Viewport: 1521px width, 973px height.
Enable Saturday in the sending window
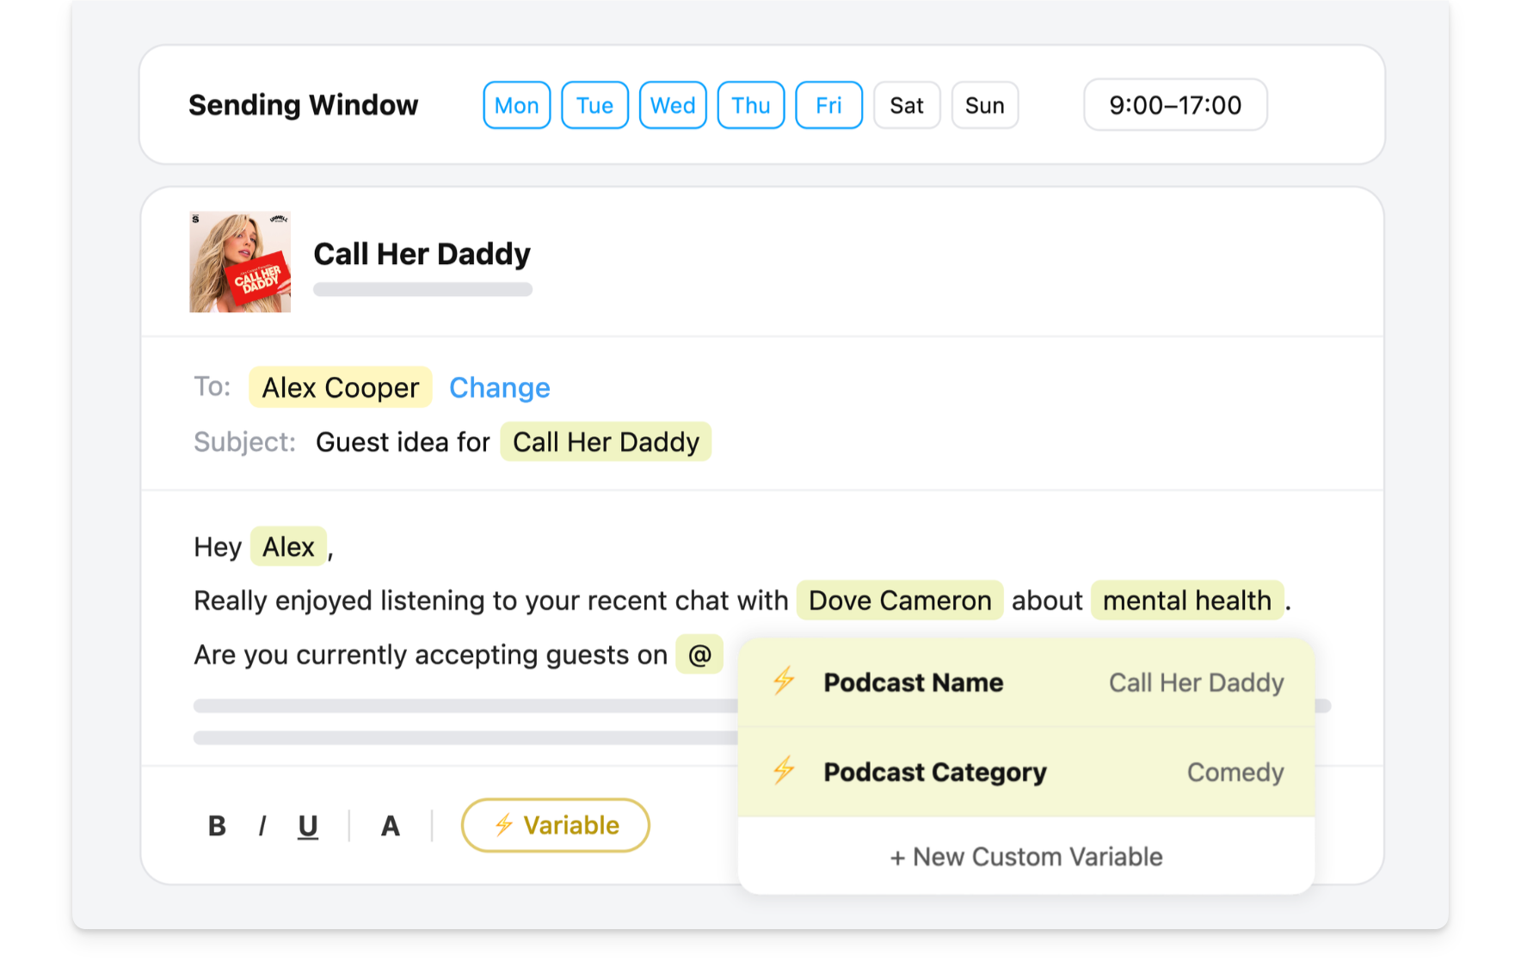tap(907, 105)
